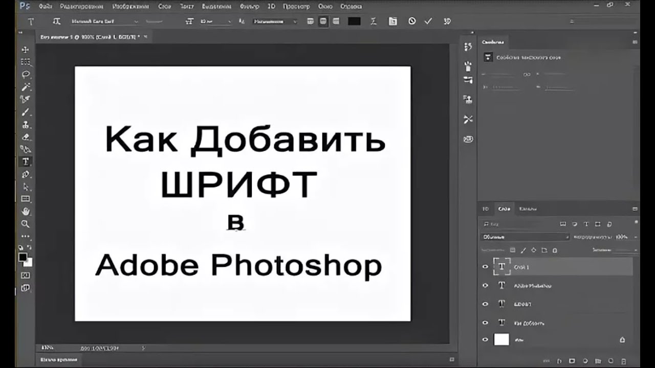This screenshot has width=655, height=368.
Task: Toggle Quick Mask mode in toolbox
Action: (25, 275)
